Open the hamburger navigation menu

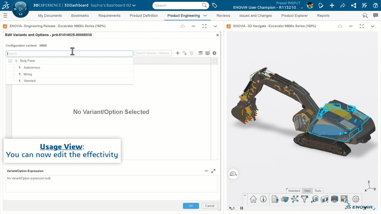[x=5, y=15]
